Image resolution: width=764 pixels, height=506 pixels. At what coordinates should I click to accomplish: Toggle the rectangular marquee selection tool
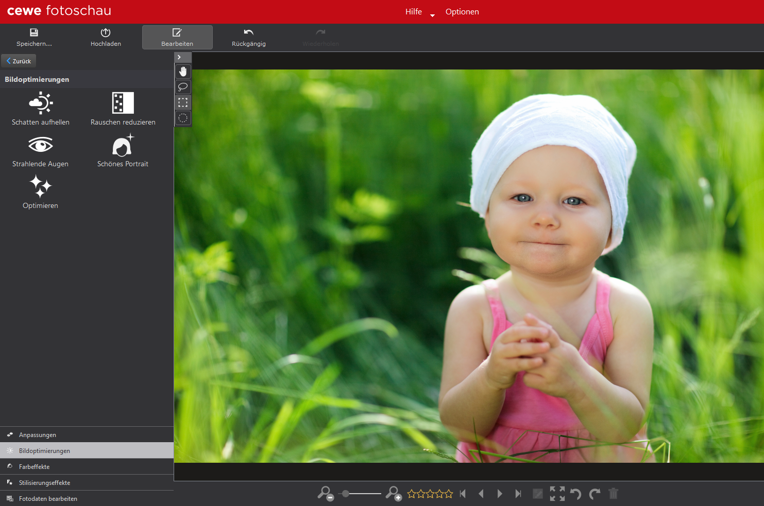183,102
